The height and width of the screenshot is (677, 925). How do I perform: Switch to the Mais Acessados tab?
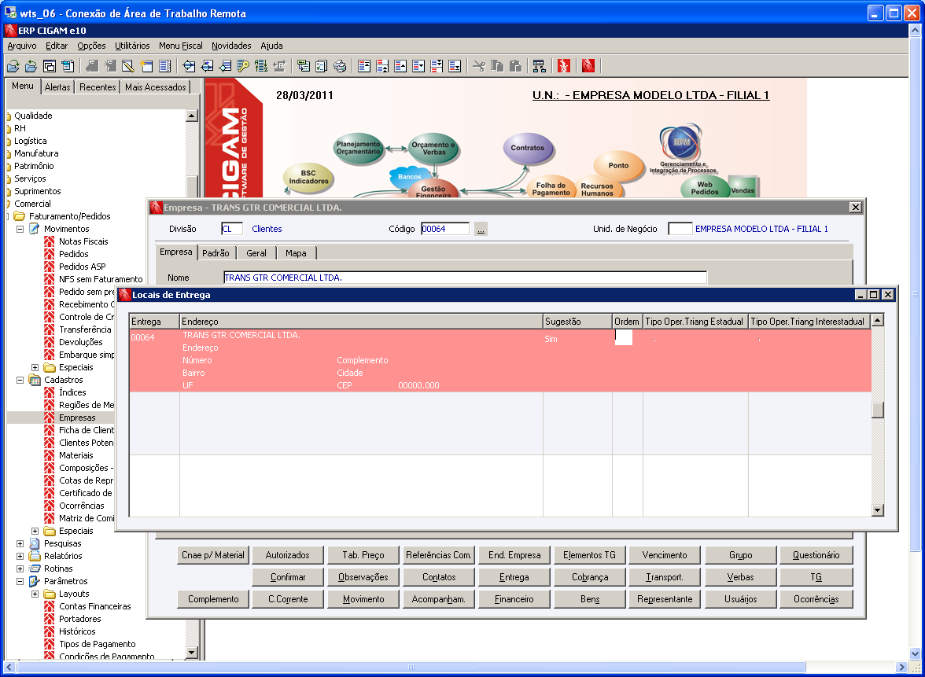155,86
